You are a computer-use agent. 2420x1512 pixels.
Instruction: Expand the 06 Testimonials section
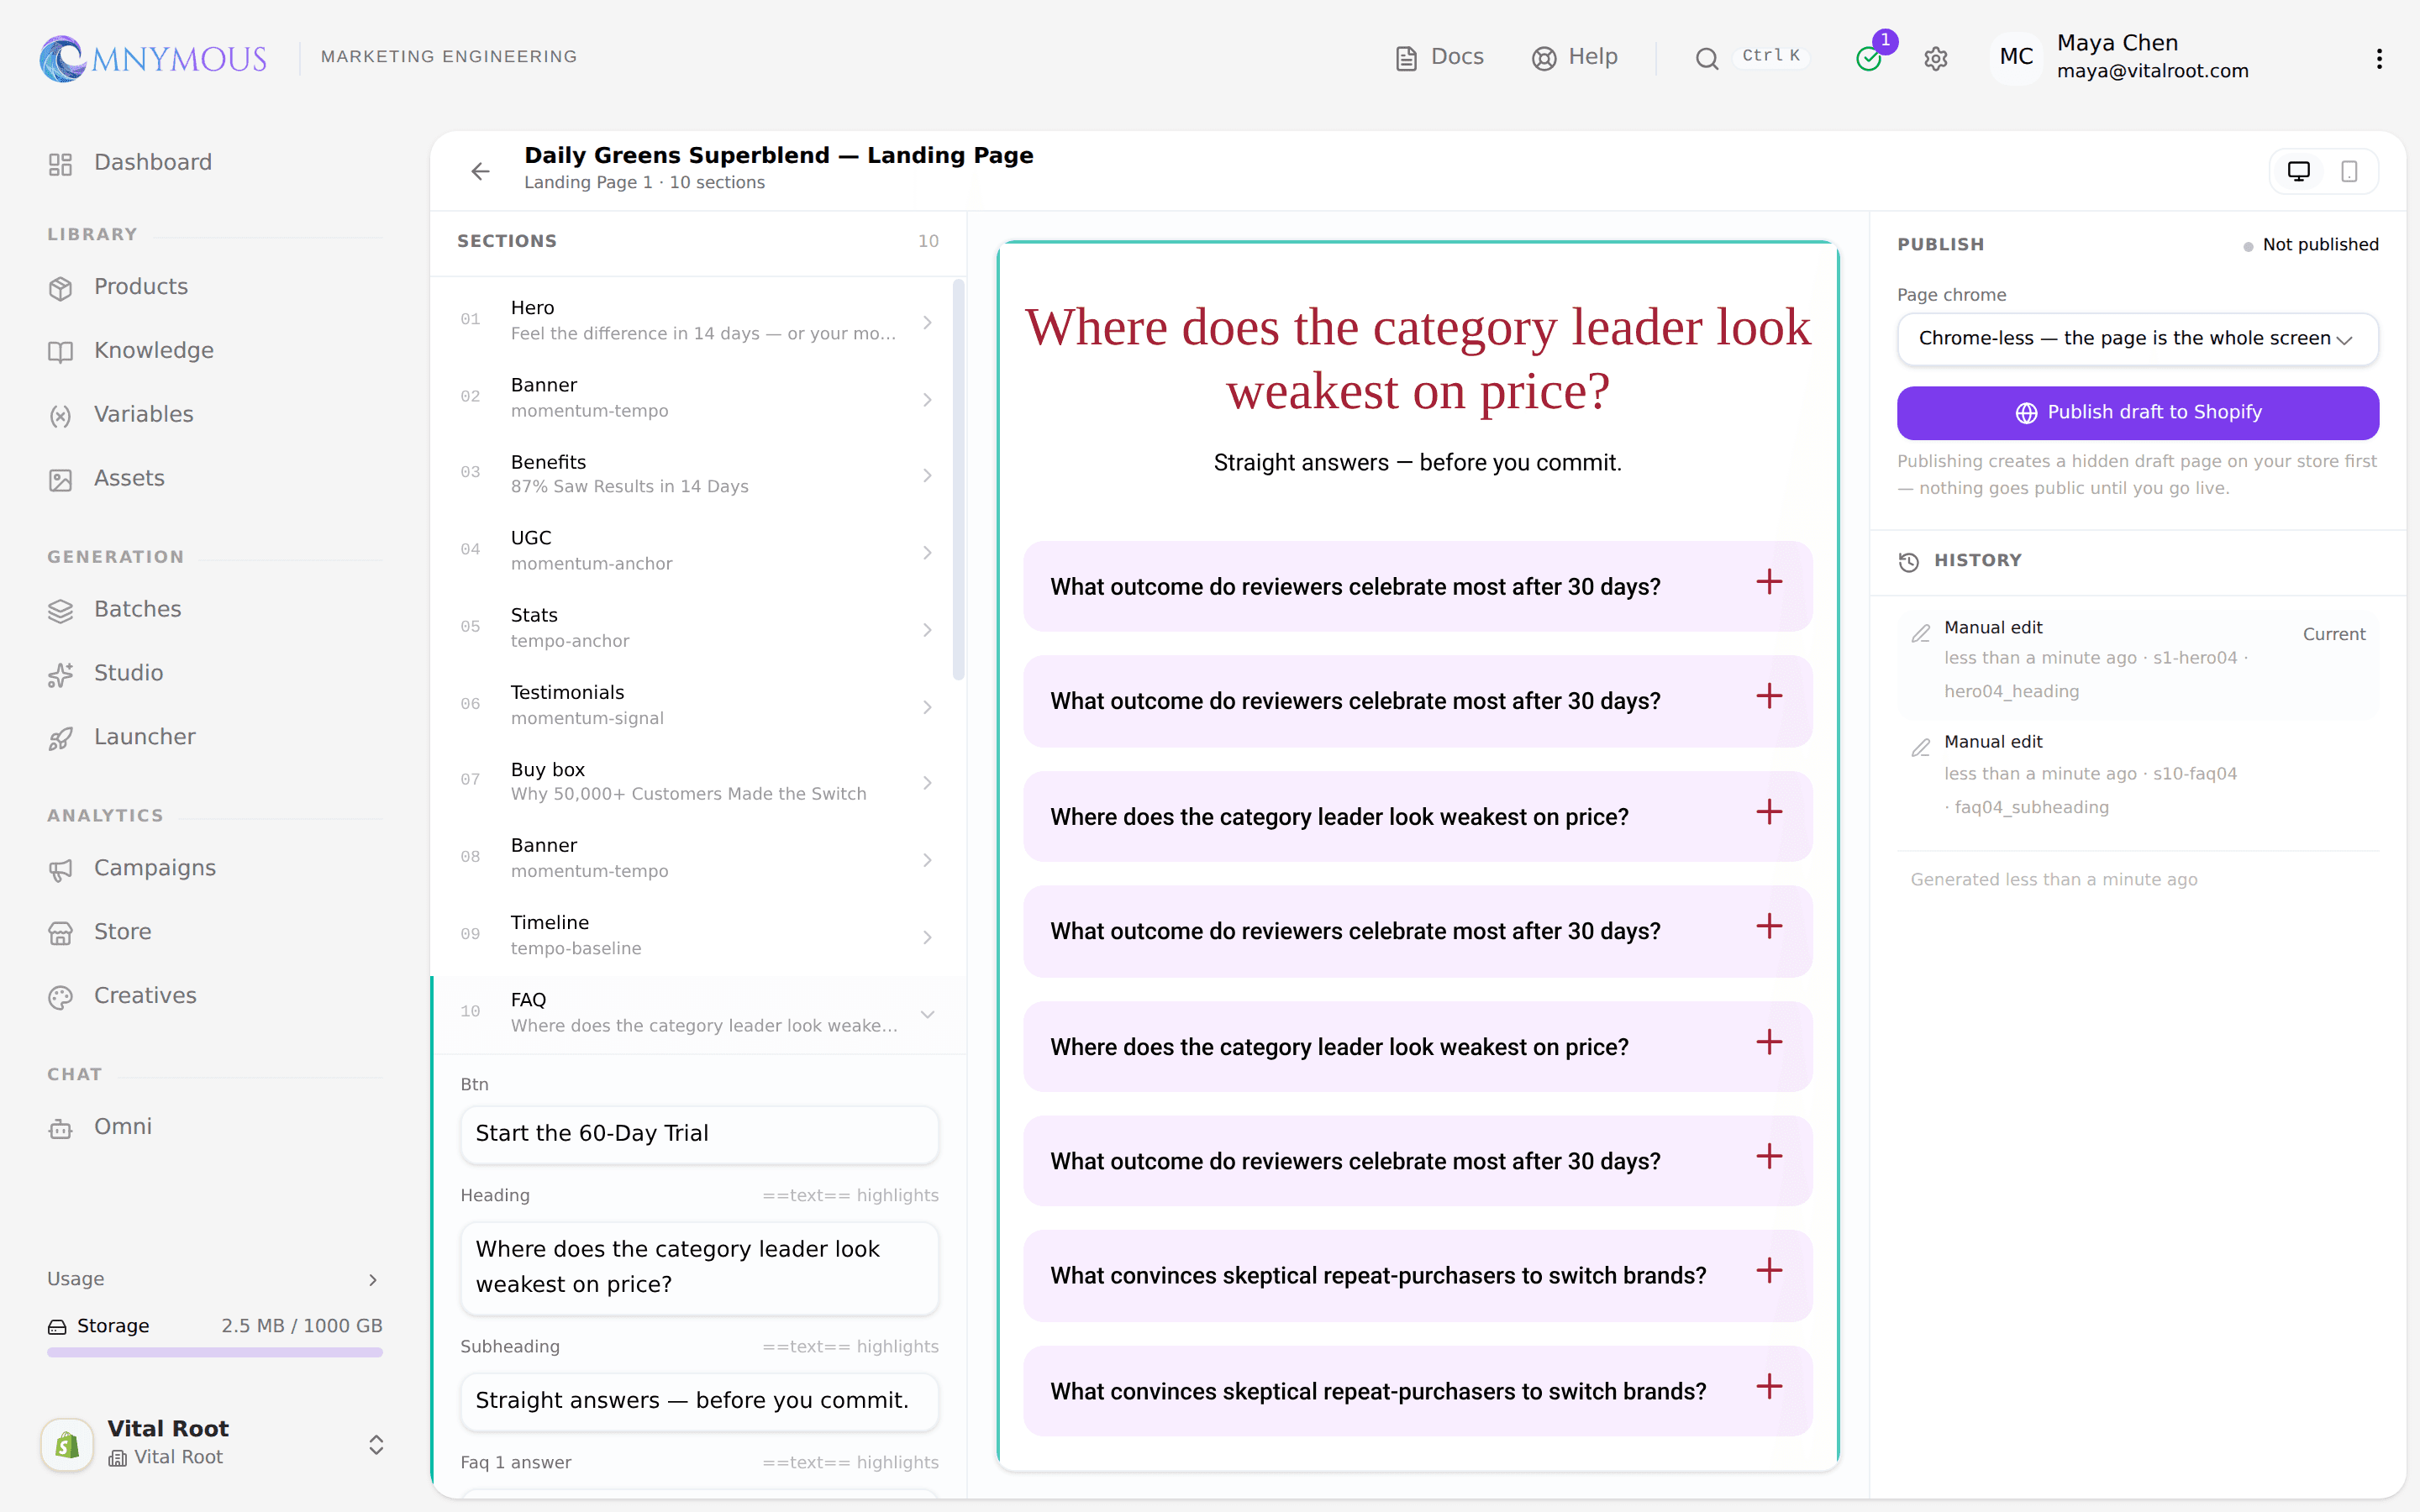point(698,705)
